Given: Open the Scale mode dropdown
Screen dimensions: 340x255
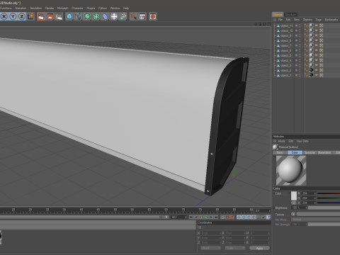Looking at the screenshot, I should coord(235,248).
